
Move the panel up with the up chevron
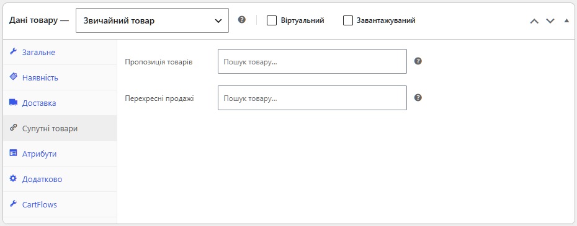pyautogui.click(x=534, y=21)
